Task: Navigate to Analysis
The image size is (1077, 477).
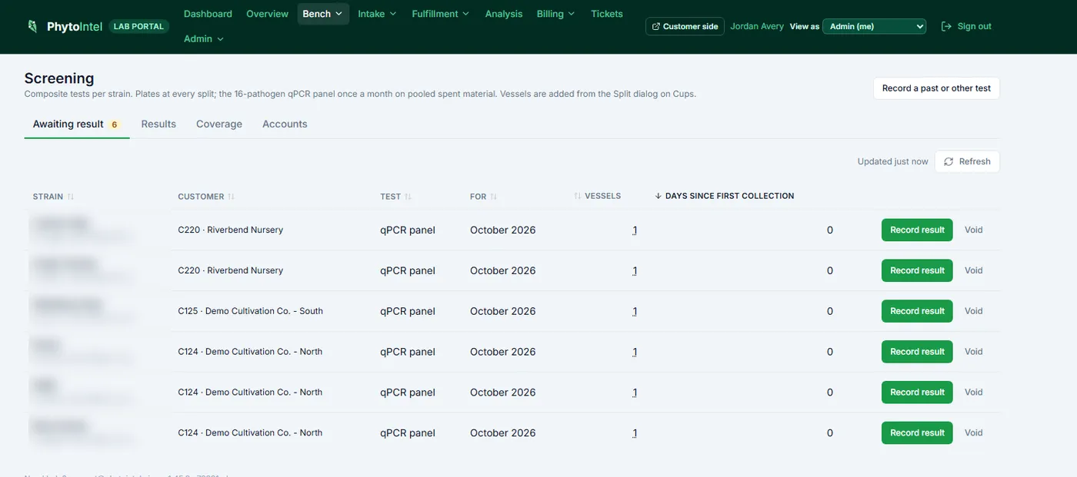Action: 504,14
